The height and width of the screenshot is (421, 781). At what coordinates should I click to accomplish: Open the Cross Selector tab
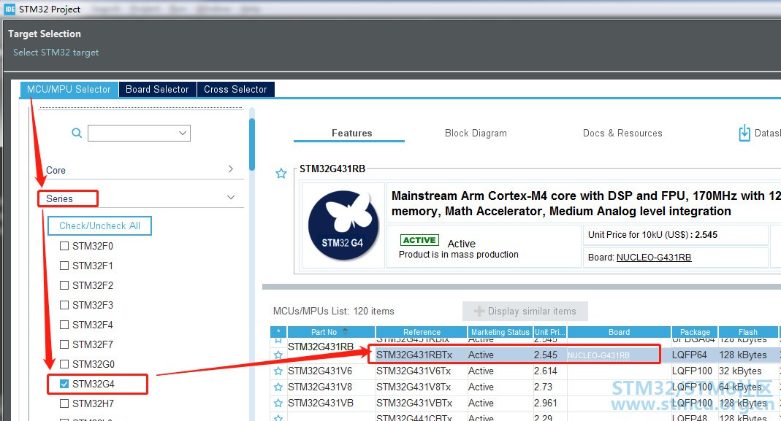coord(235,89)
